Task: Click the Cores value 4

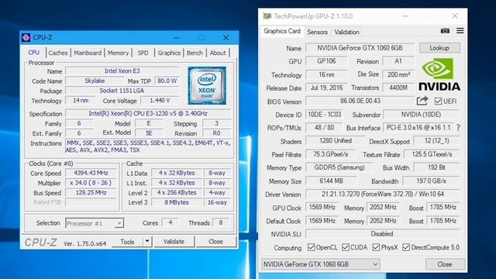Action: 170,222
